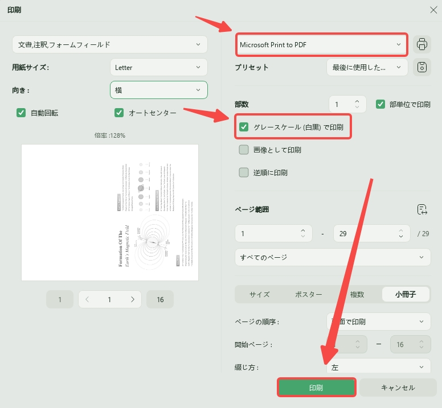Image resolution: width=442 pixels, height=408 pixels.
Task: Click the green 印刷 button
Action: [x=316, y=388]
